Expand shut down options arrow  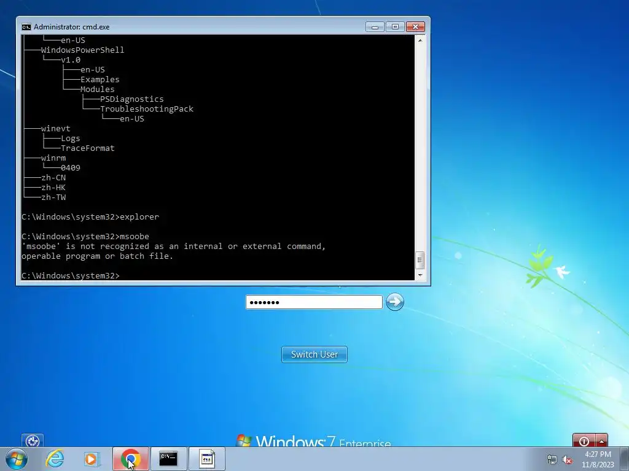point(602,440)
